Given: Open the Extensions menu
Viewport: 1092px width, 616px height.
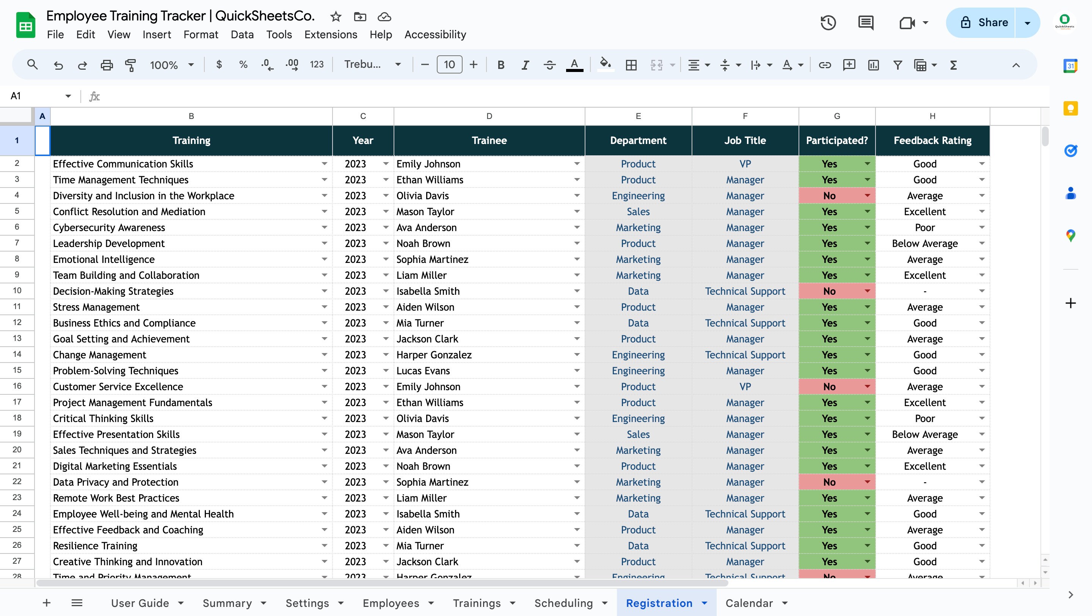Looking at the screenshot, I should [331, 34].
